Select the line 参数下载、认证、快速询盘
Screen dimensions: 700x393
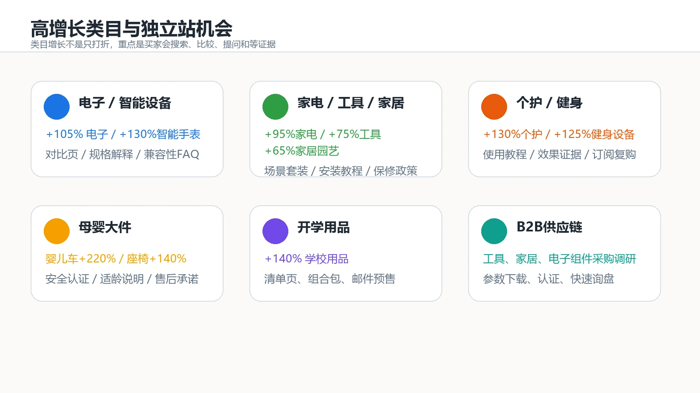pos(549,279)
